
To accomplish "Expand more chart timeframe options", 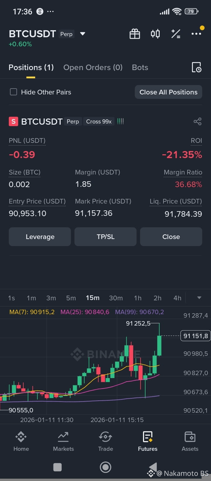I will coord(199,298).
